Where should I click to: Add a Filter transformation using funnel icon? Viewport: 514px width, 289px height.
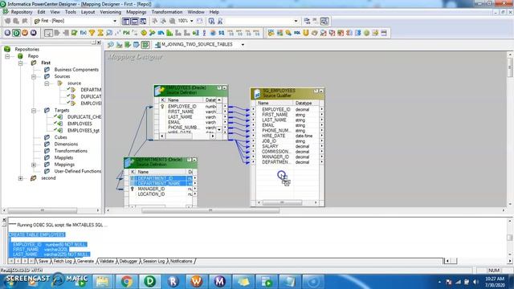92,33
